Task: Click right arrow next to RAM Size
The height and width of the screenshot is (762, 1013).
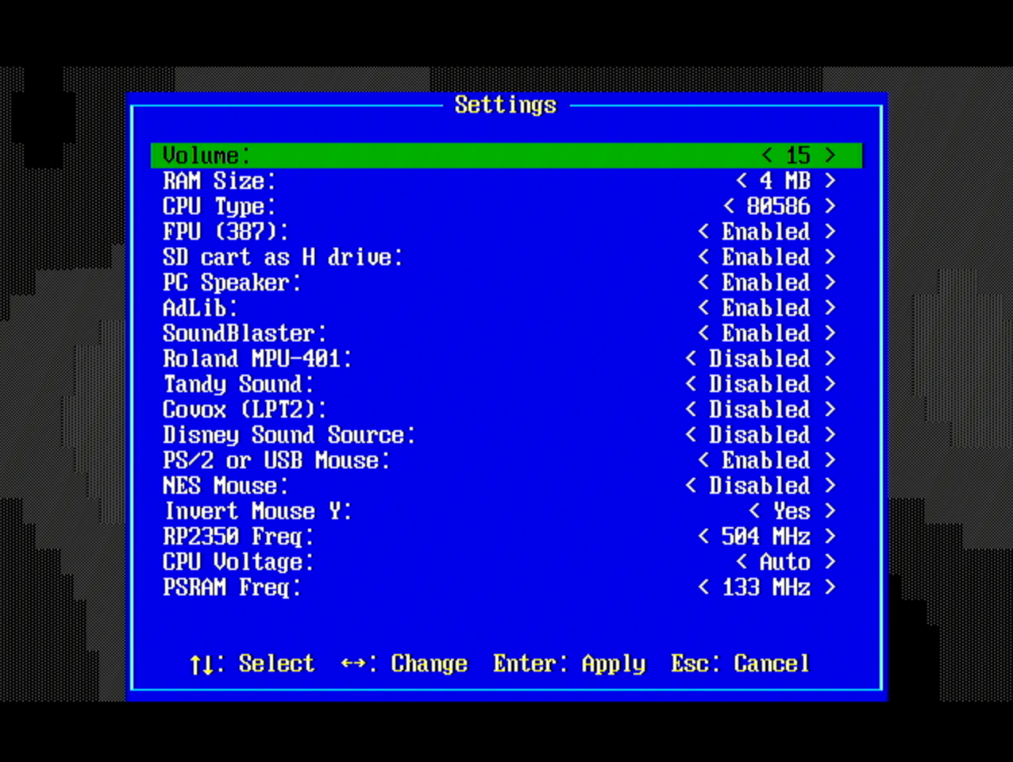Action: [830, 181]
